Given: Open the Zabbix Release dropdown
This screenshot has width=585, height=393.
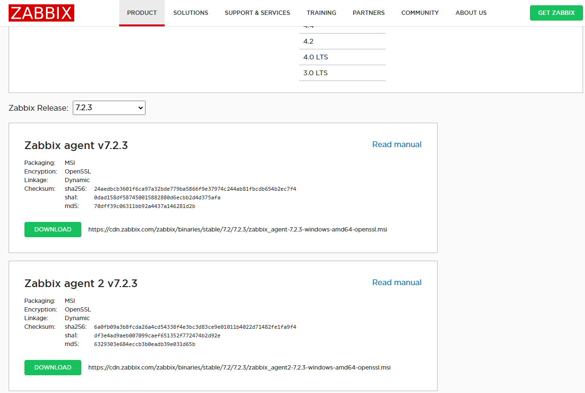Looking at the screenshot, I should tap(109, 107).
